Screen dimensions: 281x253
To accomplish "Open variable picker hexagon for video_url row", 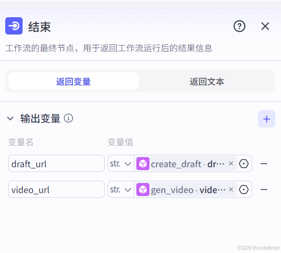I will [244, 190].
